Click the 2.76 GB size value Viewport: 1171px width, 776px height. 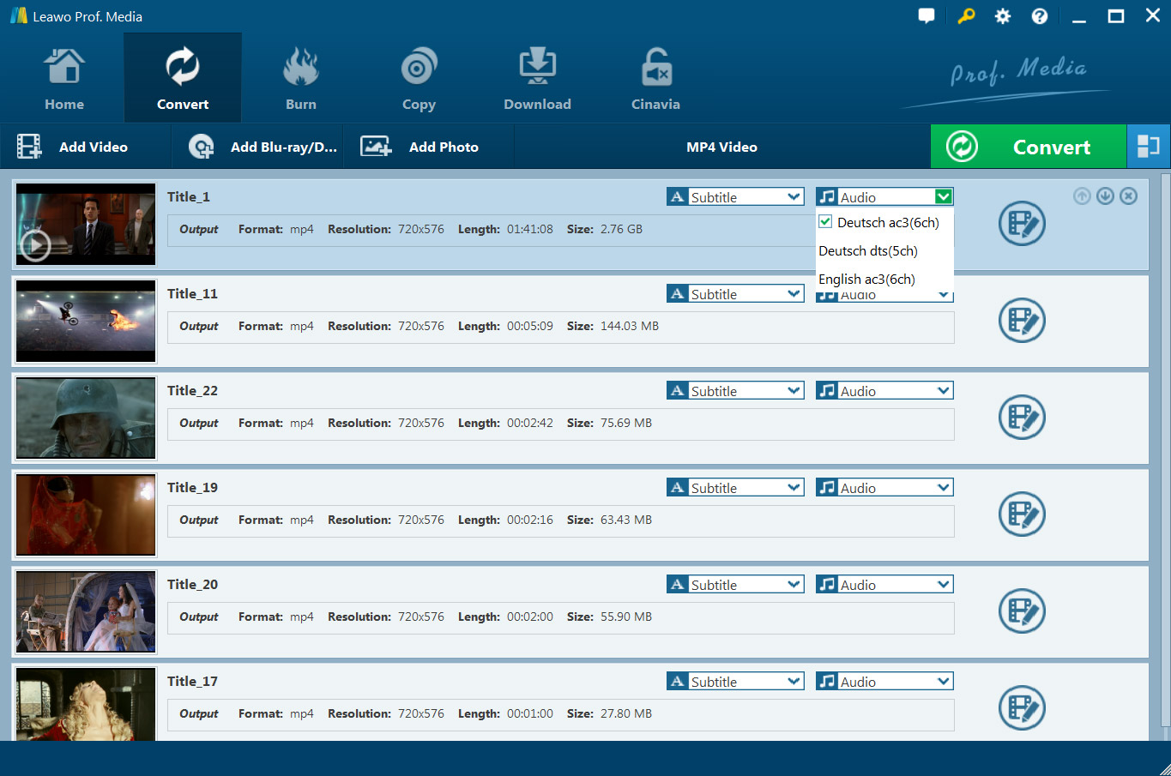point(621,229)
